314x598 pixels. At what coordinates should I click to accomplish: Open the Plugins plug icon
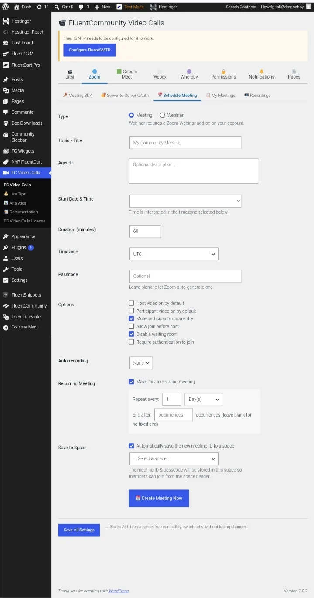click(x=6, y=247)
